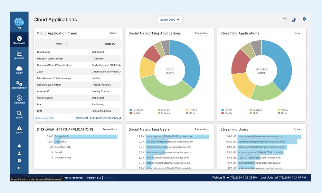Image resolution: width=322 pixels, height=193 pixels.
Task: Open the notifications bell in the sidebar
Action: click(19, 146)
